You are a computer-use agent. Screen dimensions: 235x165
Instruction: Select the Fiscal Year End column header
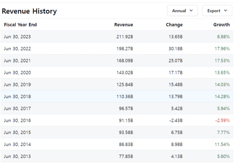tap(21, 25)
